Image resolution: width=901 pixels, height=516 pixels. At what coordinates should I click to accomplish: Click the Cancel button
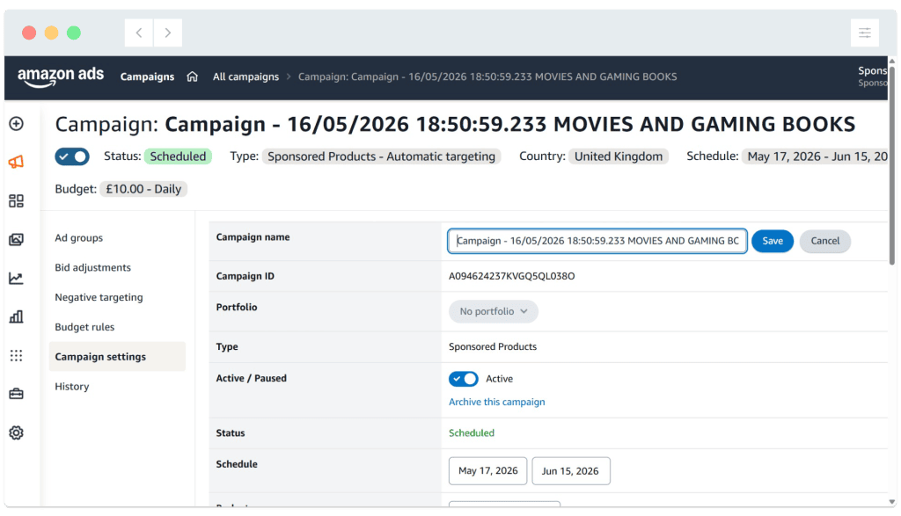[824, 241]
